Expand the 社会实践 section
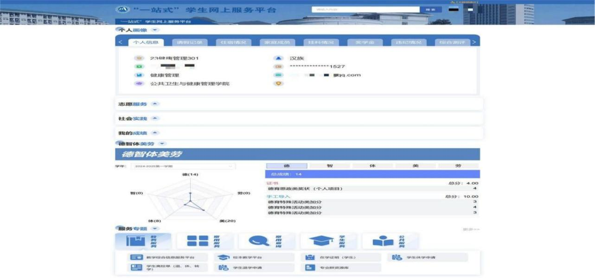Screen dimensions: 595x278 [x=155, y=119]
